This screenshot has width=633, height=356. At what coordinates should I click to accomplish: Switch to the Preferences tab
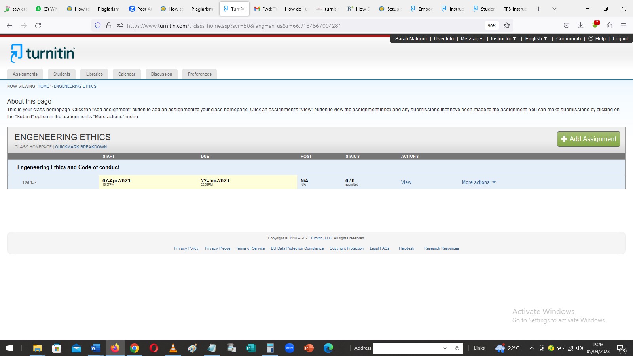coord(199,74)
